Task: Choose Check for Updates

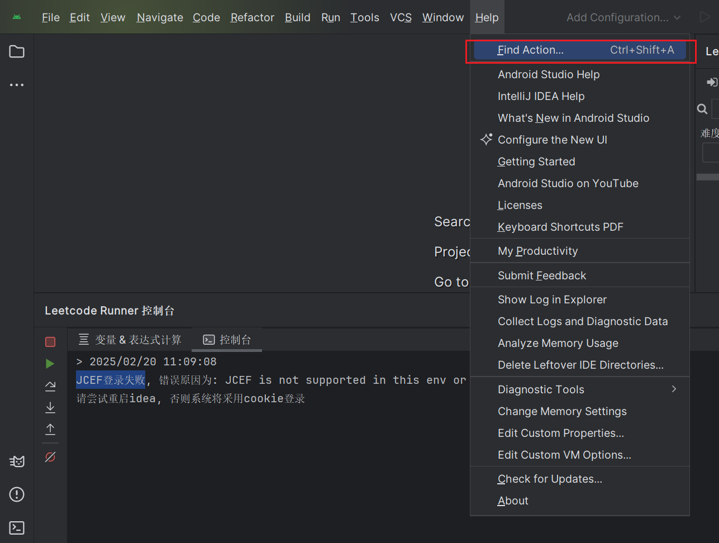Action: [580, 479]
